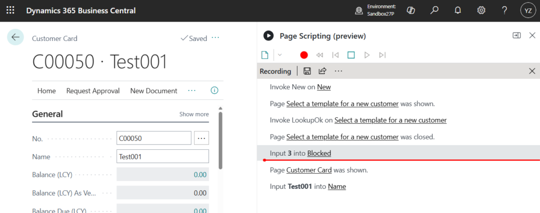Click the Name input field
Viewport: 540px width, 213px height.
[x=162, y=157]
